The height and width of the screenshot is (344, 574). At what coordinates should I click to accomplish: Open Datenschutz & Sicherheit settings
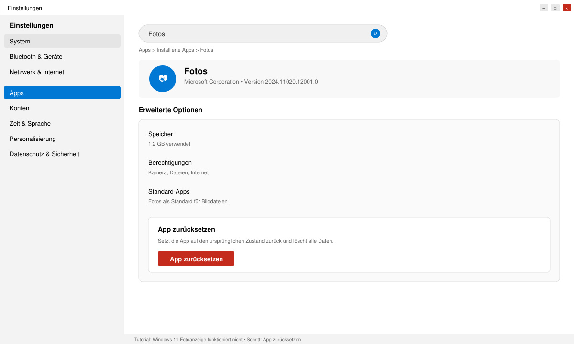tap(62, 154)
